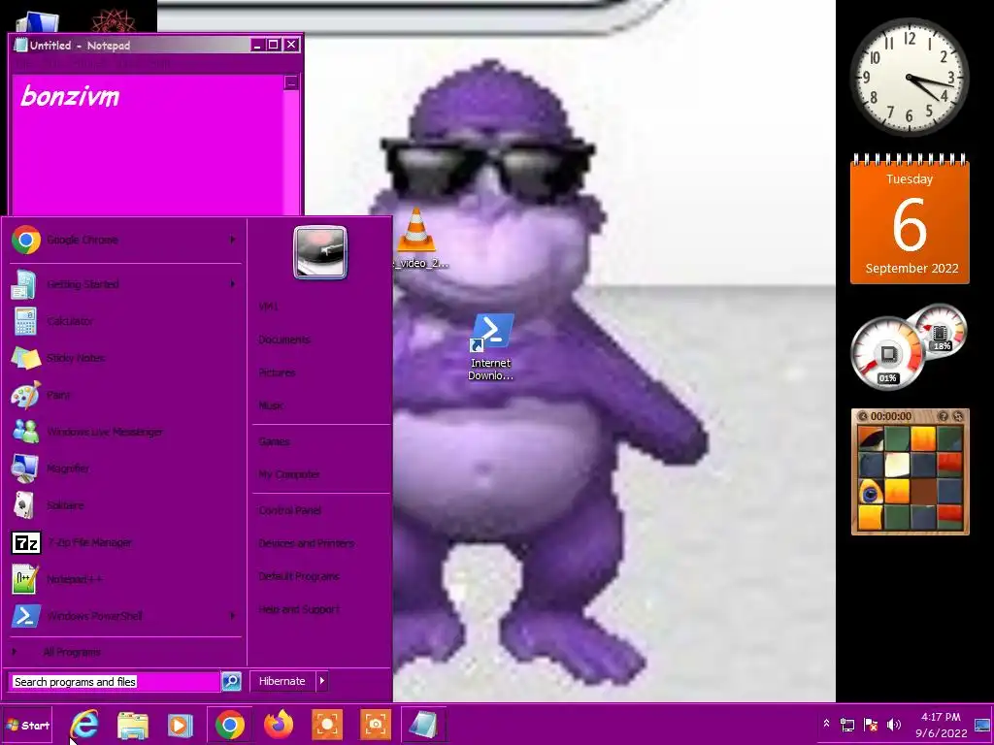Open the power options arrow beside Hibernate
The height and width of the screenshot is (745, 994).
point(322,681)
